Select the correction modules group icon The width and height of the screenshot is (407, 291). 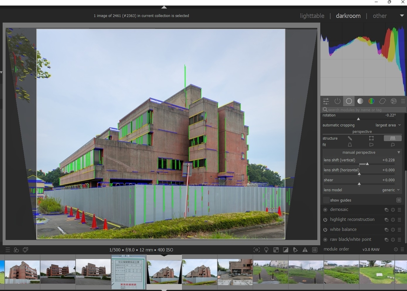383,101
